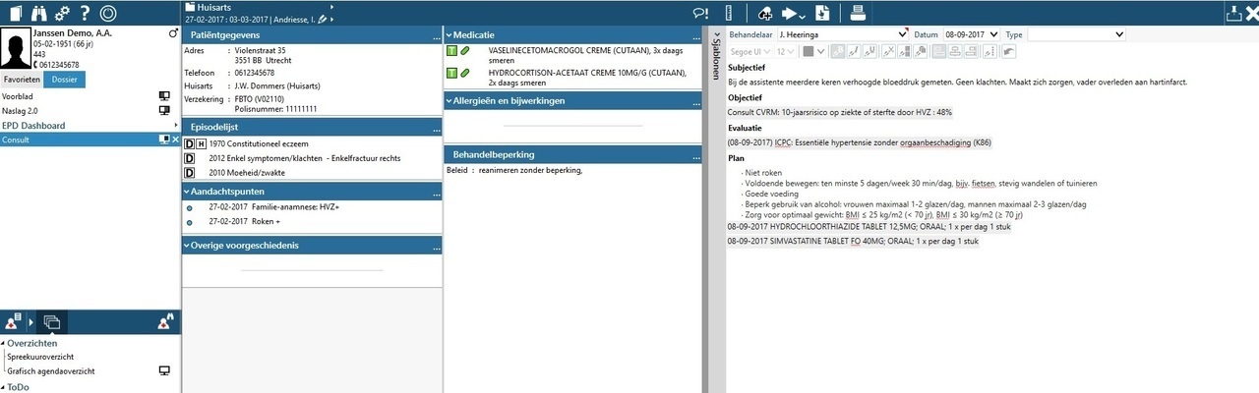Screen dimensions: 1259x393
Task: Select the stacked windows overview icon
Action: (52, 322)
